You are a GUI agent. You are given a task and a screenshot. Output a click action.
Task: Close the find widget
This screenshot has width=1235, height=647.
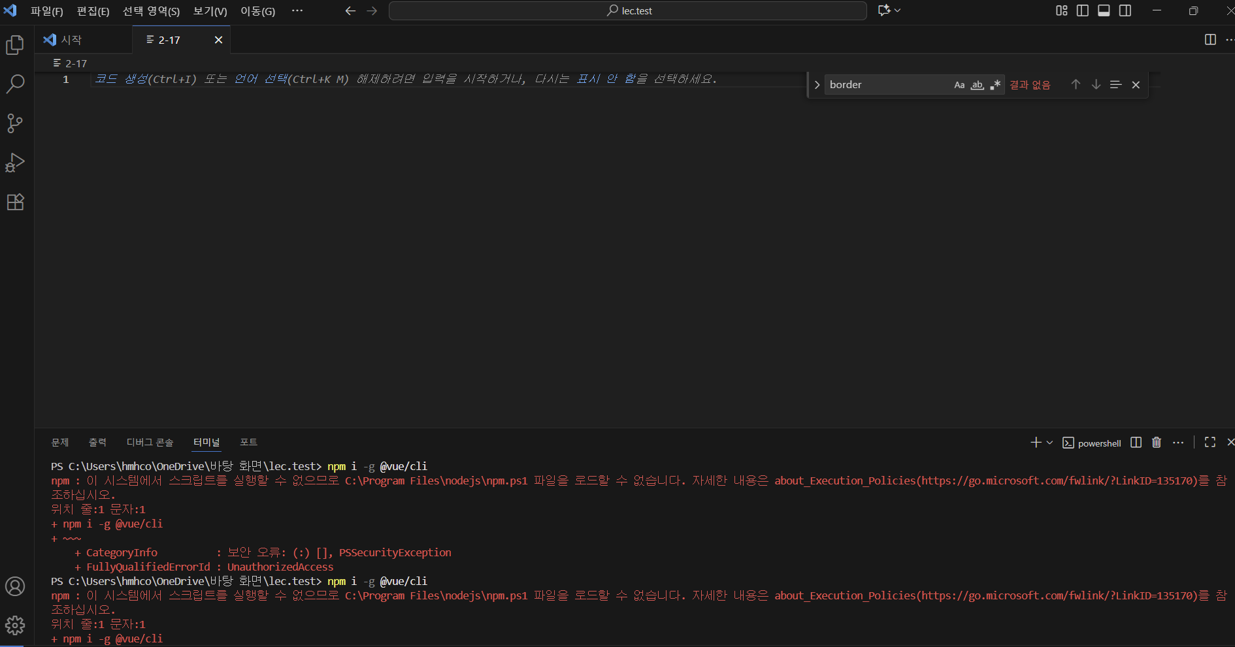coord(1136,85)
